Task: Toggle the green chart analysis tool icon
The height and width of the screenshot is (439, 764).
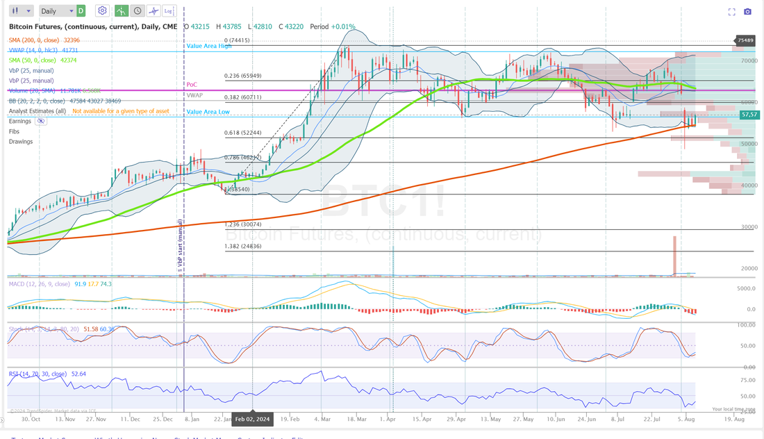Action: click(122, 10)
